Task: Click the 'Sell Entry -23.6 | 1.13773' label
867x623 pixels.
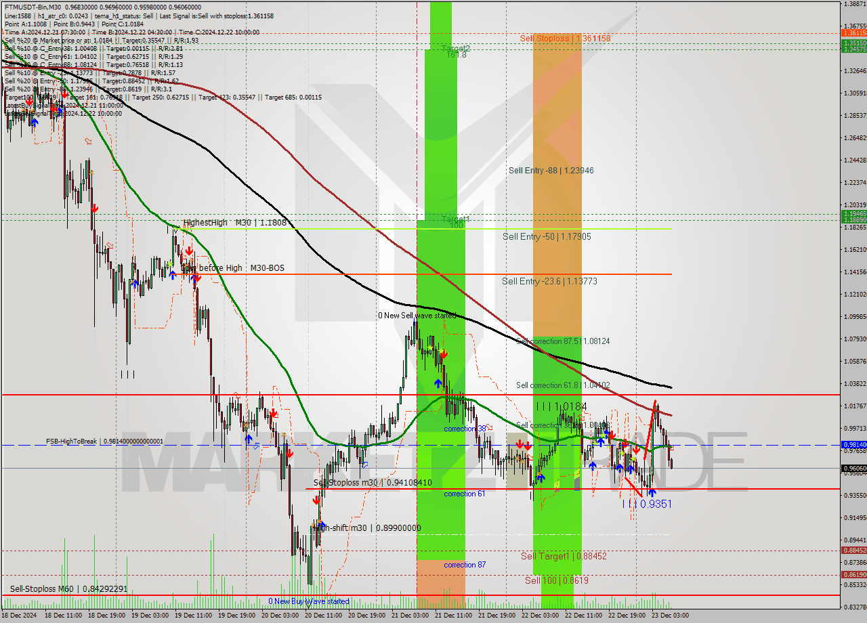Action: point(549,281)
